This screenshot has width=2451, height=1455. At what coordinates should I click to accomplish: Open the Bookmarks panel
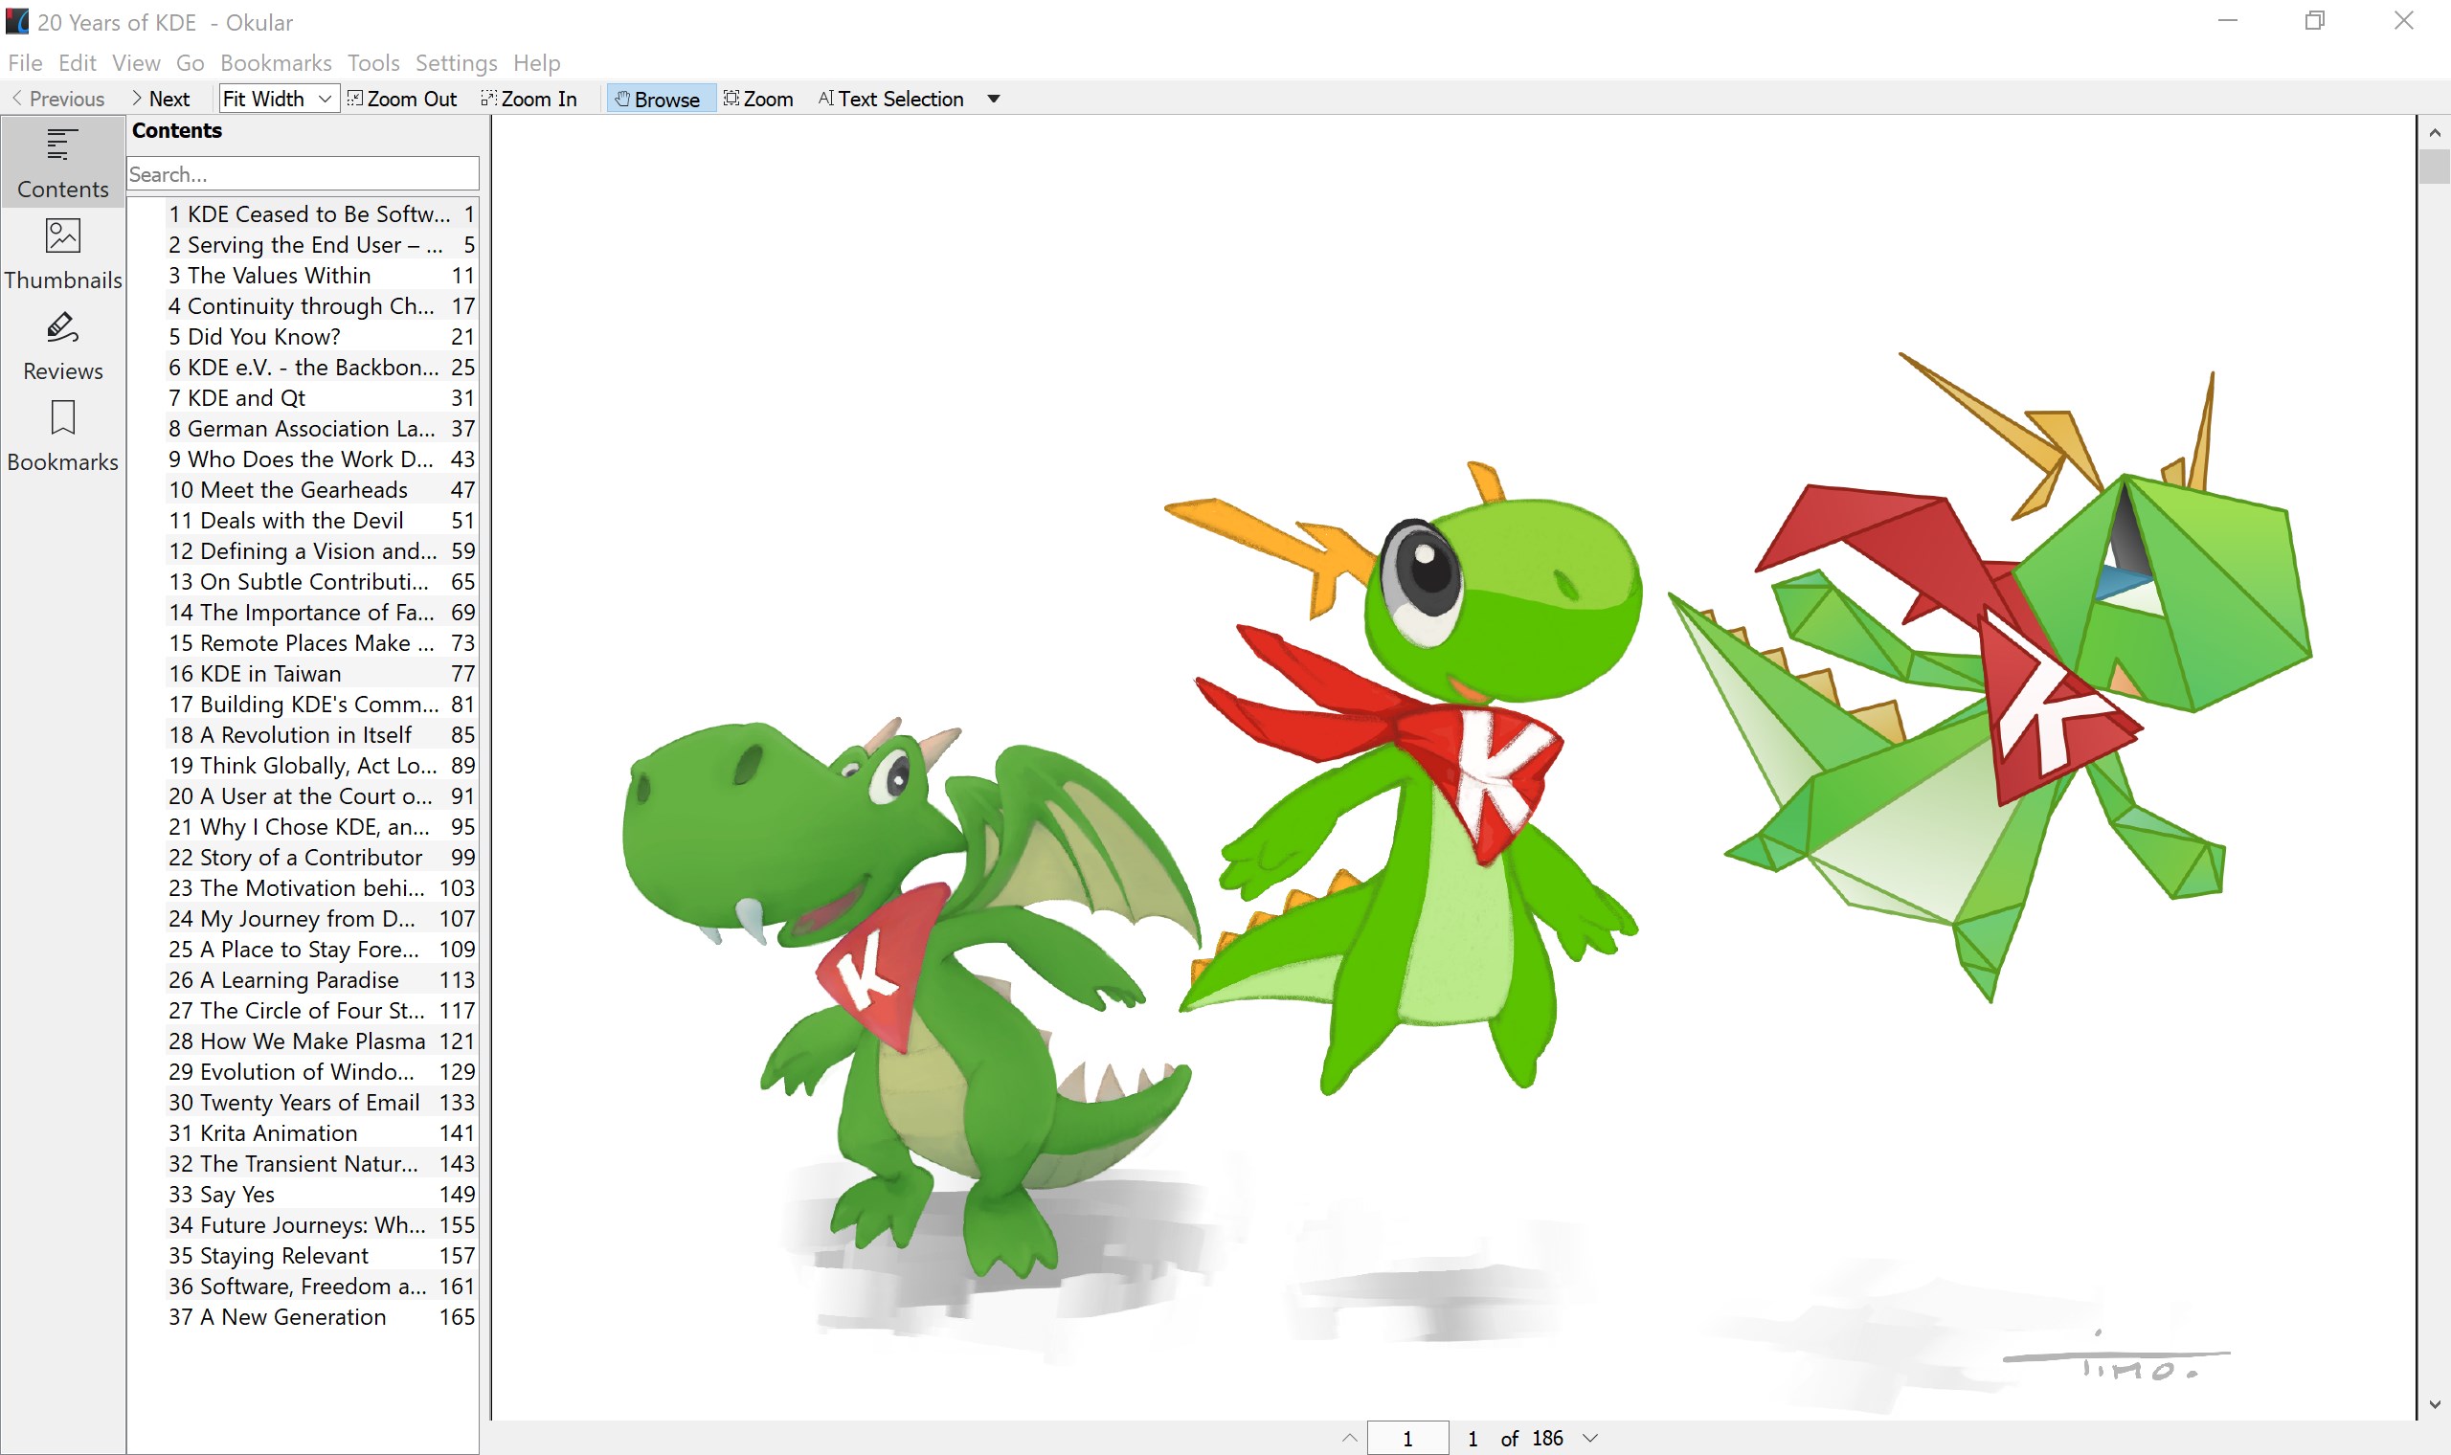(x=62, y=435)
